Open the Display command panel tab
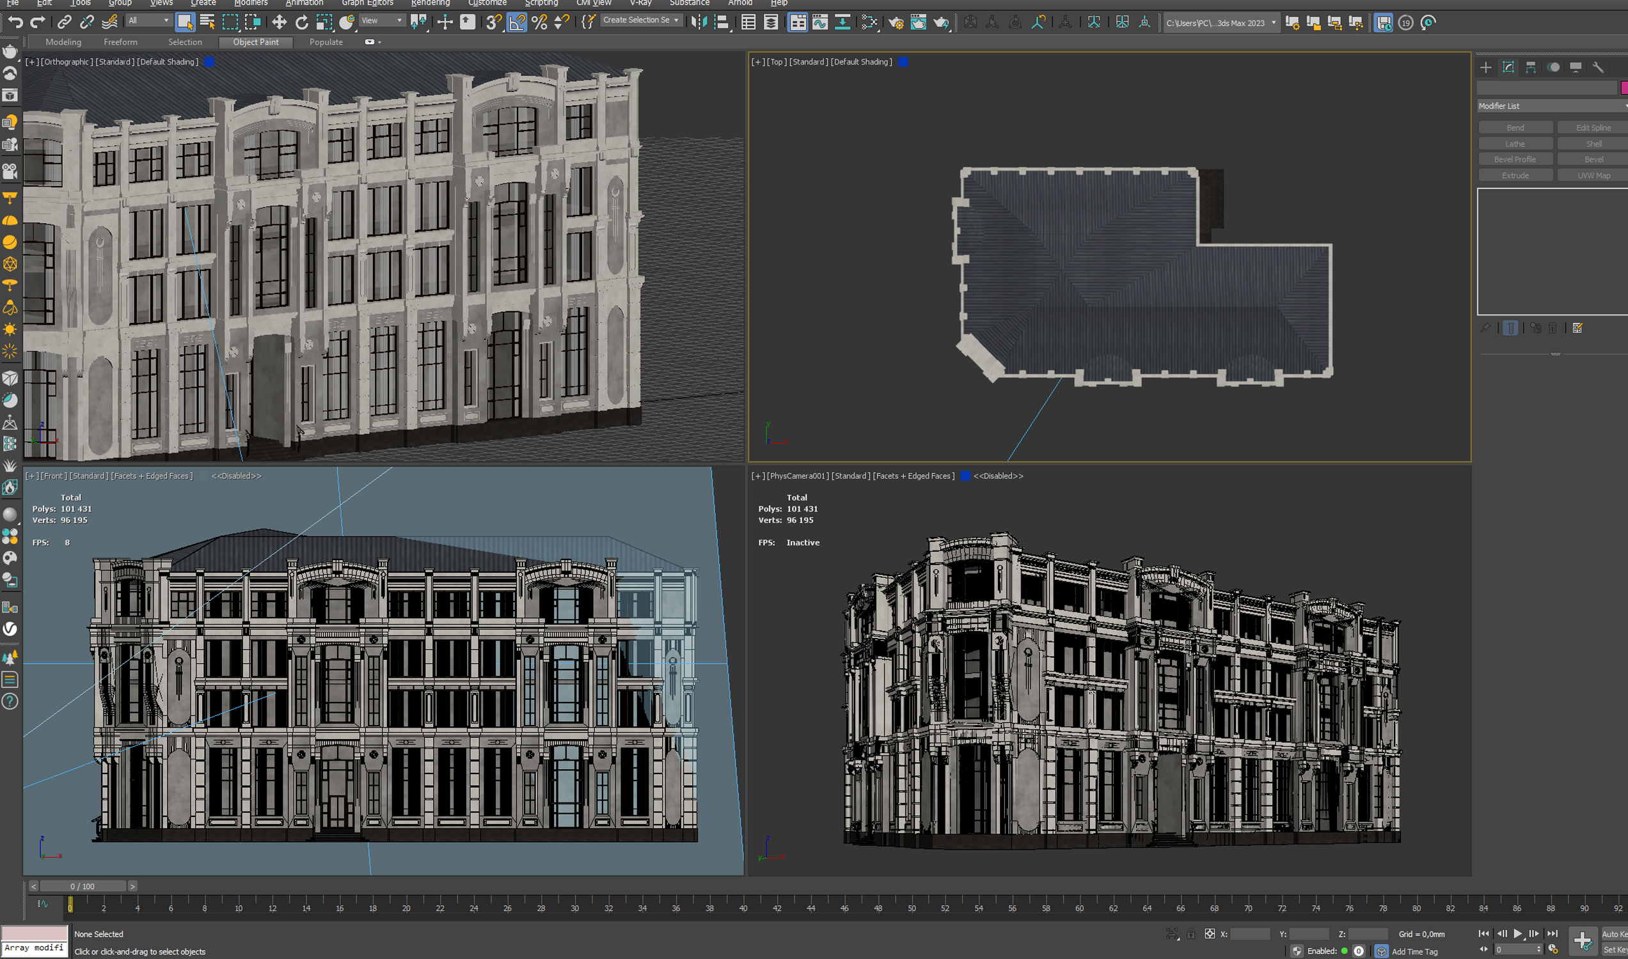Viewport: 1628px width, 959px height. pyautogui.click(x=1576, y=67)
